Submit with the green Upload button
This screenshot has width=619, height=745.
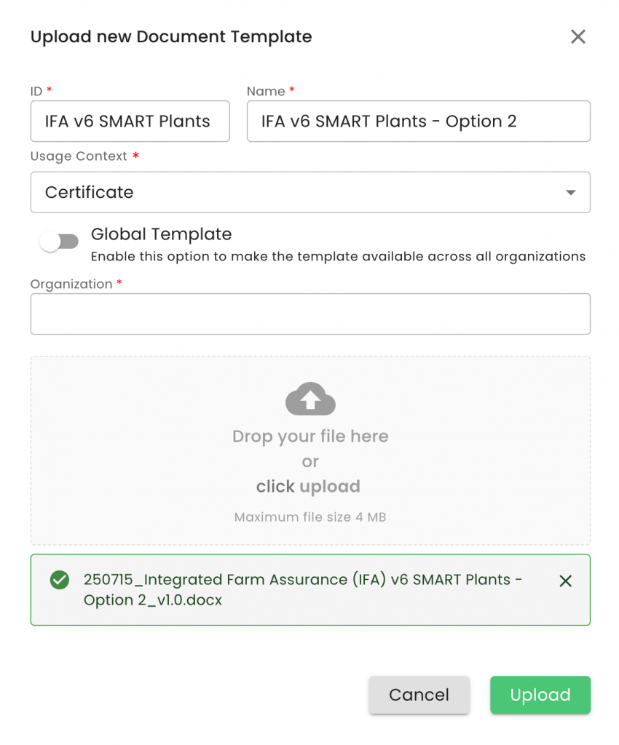(x=540, y=695)
